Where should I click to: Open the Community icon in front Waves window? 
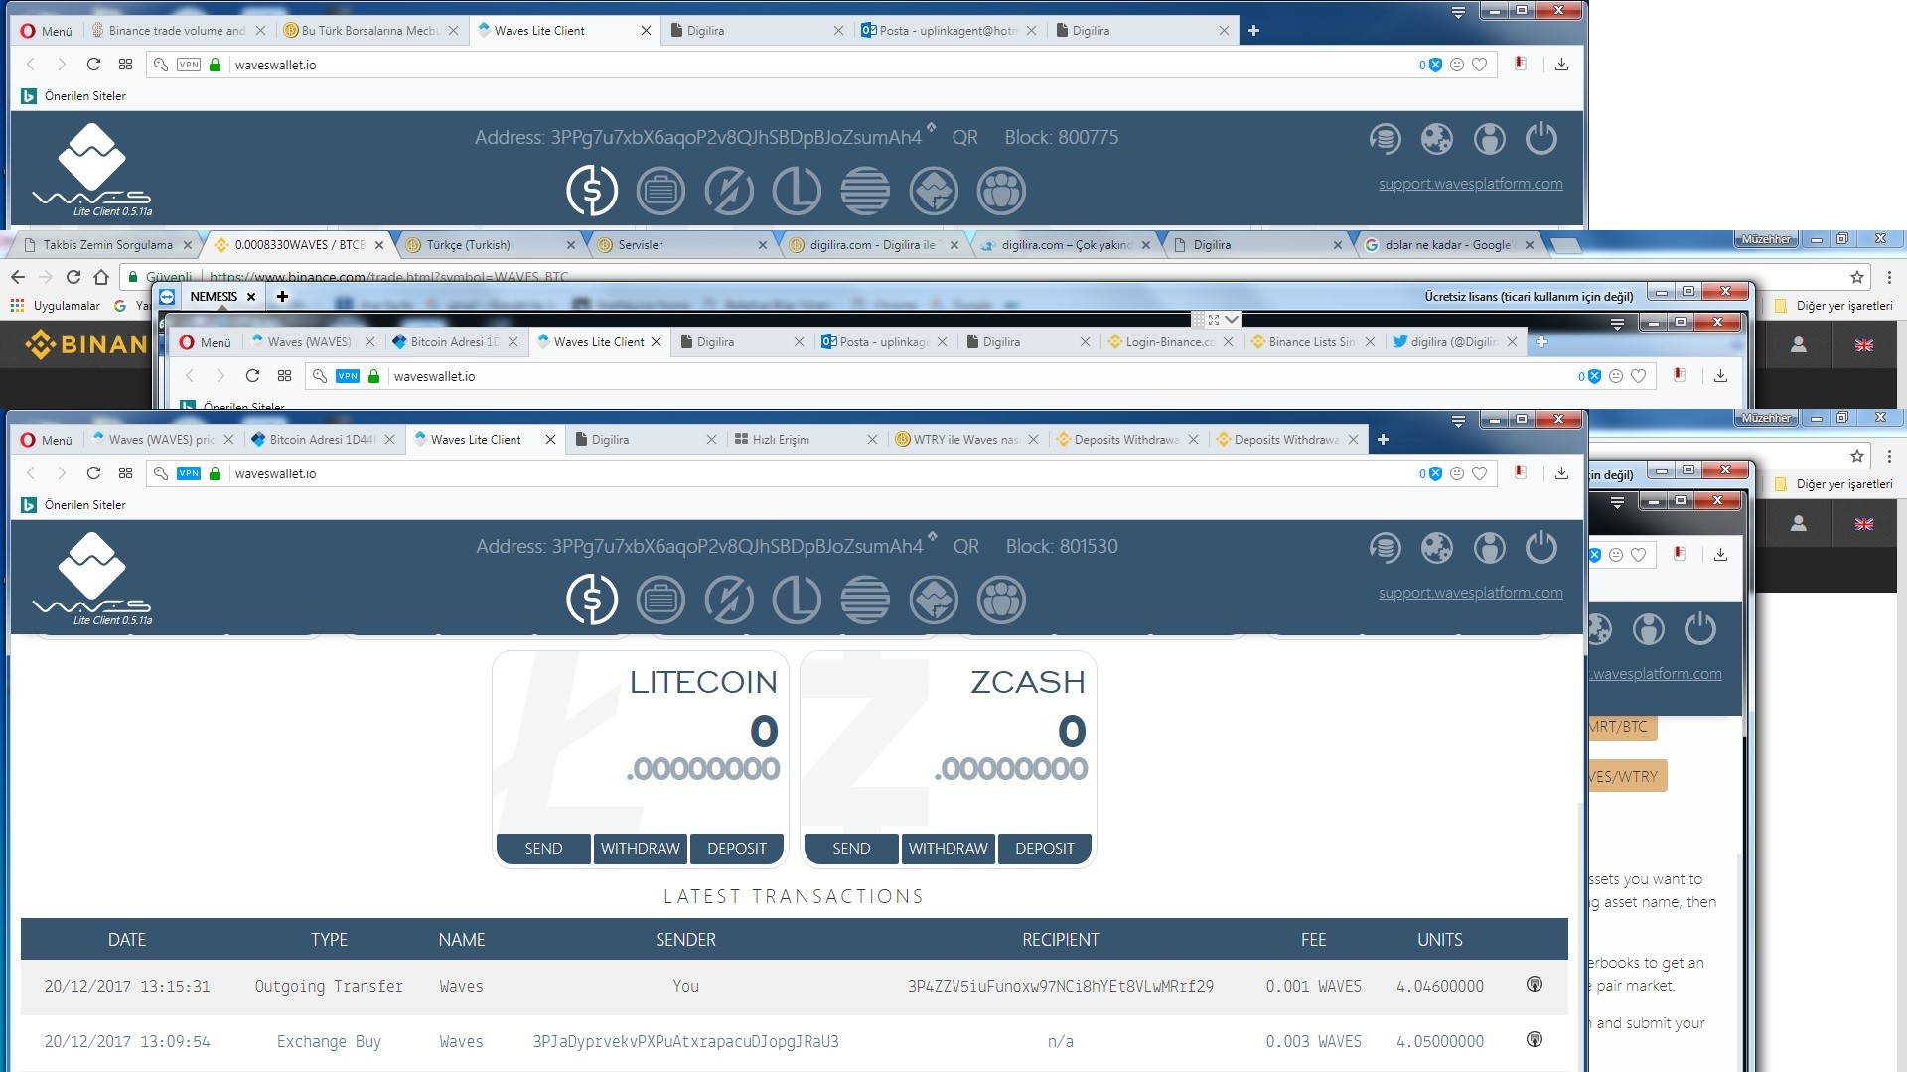(x=1001, y=600)
